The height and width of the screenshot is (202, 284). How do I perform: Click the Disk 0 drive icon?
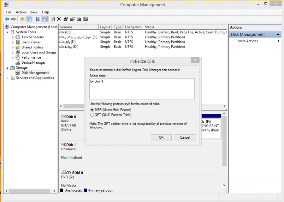pyautogui.click(x=64, y=116)
